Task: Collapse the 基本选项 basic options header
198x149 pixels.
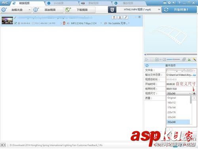Action: [171, 65]
